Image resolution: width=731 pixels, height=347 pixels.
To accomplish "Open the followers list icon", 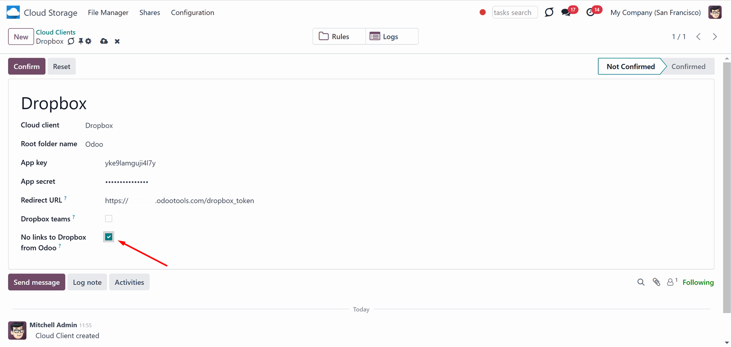I will point(672,282).
